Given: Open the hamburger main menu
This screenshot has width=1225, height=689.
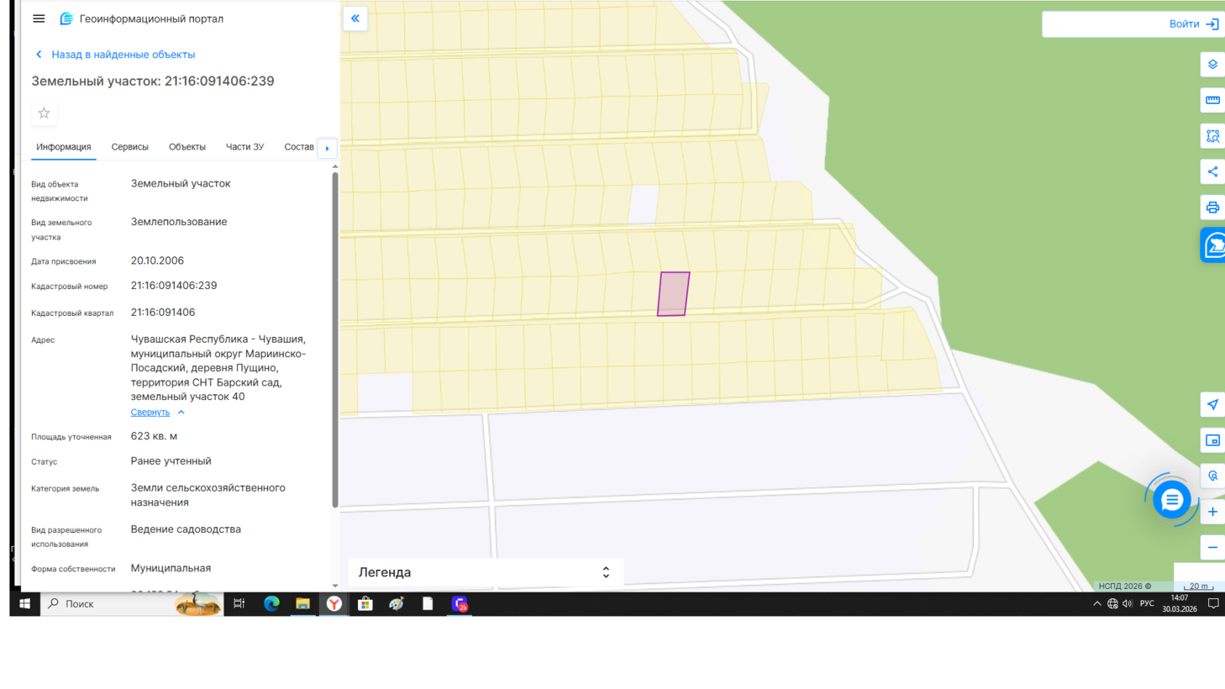Looking at the screenshot, I should tap(39, 18).
